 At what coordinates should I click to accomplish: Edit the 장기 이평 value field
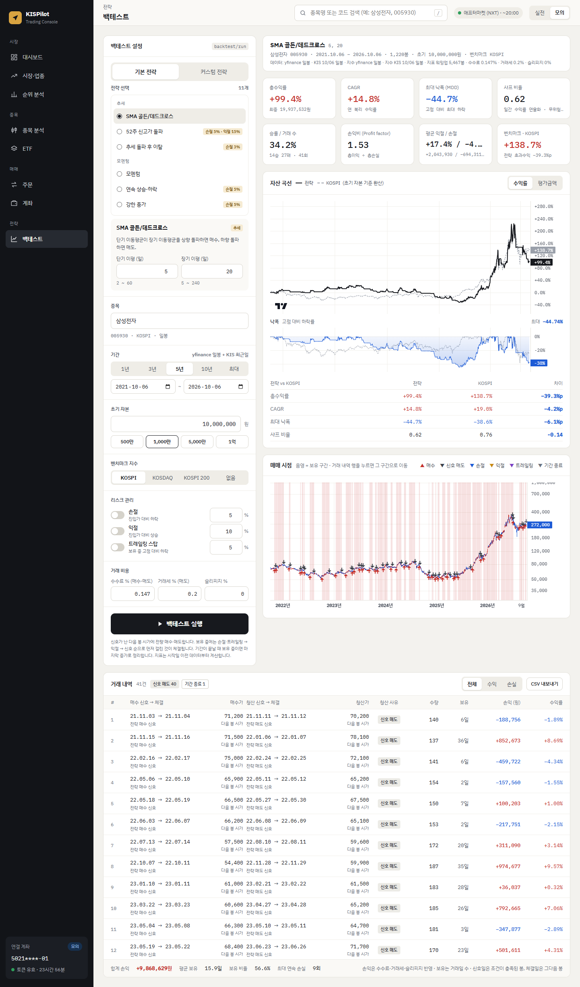coord(212,271)
